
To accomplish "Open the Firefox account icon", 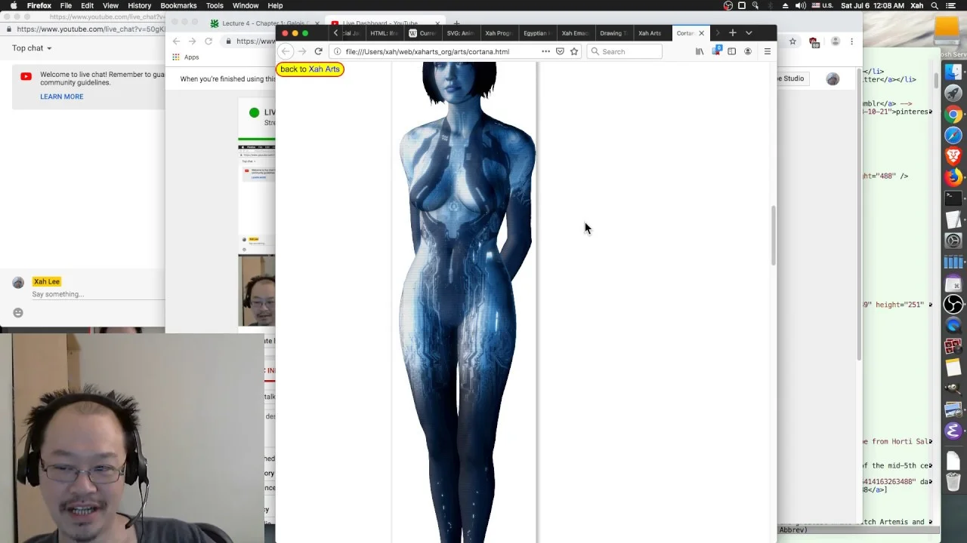I will [748, 51].
